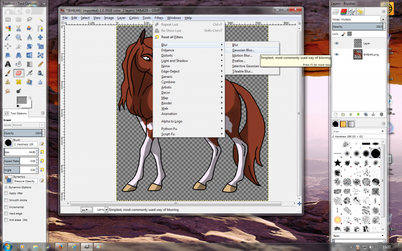Open the Colors menu
The image size is (402, 251).
click(x=134, y=18)
